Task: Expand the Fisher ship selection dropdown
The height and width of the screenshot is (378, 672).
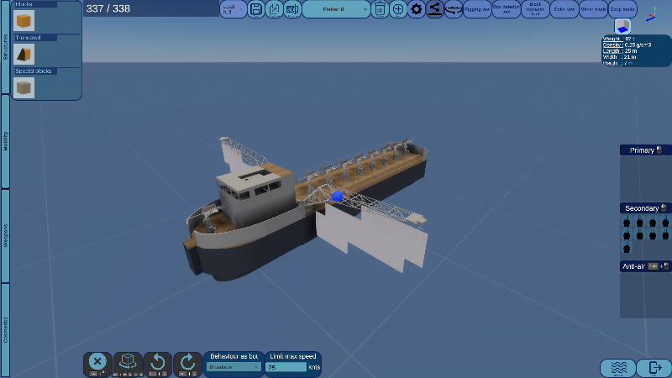Action: click(x=337, y=9)
